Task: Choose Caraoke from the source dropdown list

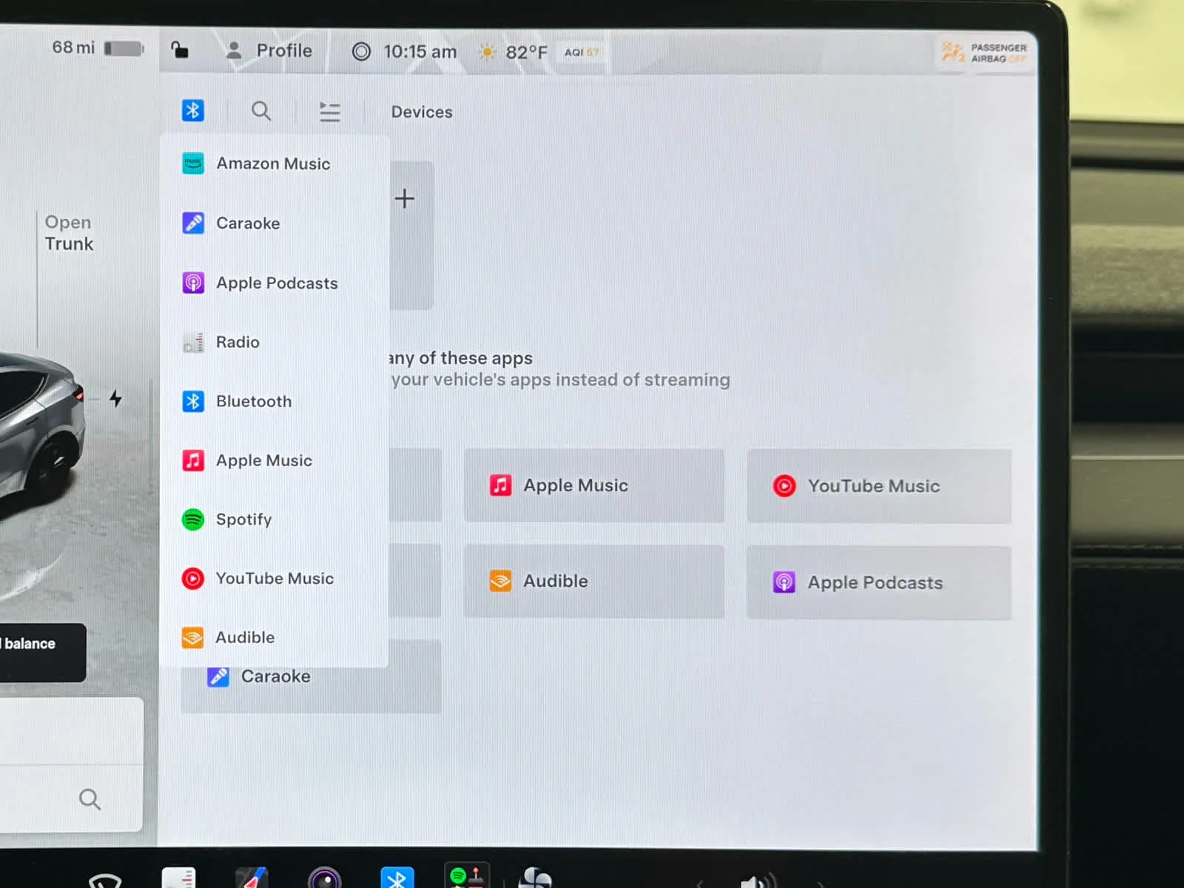Action: (x=274, y=223)
